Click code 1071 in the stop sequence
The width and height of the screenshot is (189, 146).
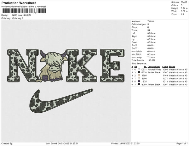165,78
